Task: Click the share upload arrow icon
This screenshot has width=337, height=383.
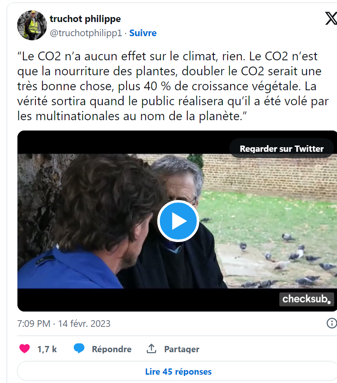Action: [x=151, y=348]
